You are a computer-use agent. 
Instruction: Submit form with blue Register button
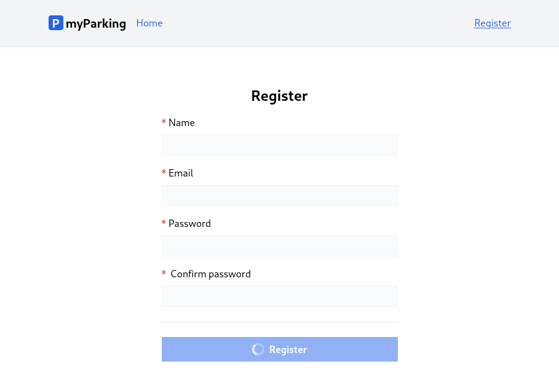tap(279, 349)
